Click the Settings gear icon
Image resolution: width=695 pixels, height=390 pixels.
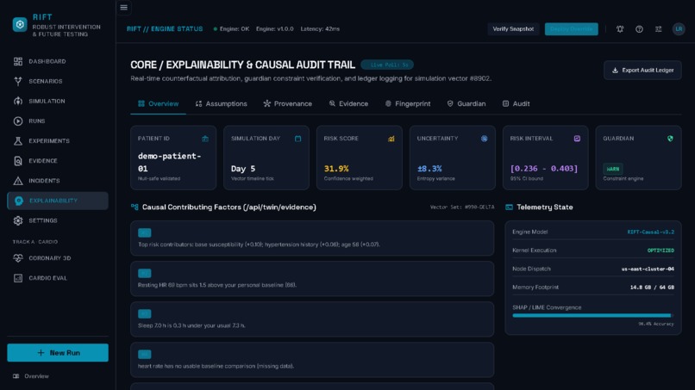(18, 220)
